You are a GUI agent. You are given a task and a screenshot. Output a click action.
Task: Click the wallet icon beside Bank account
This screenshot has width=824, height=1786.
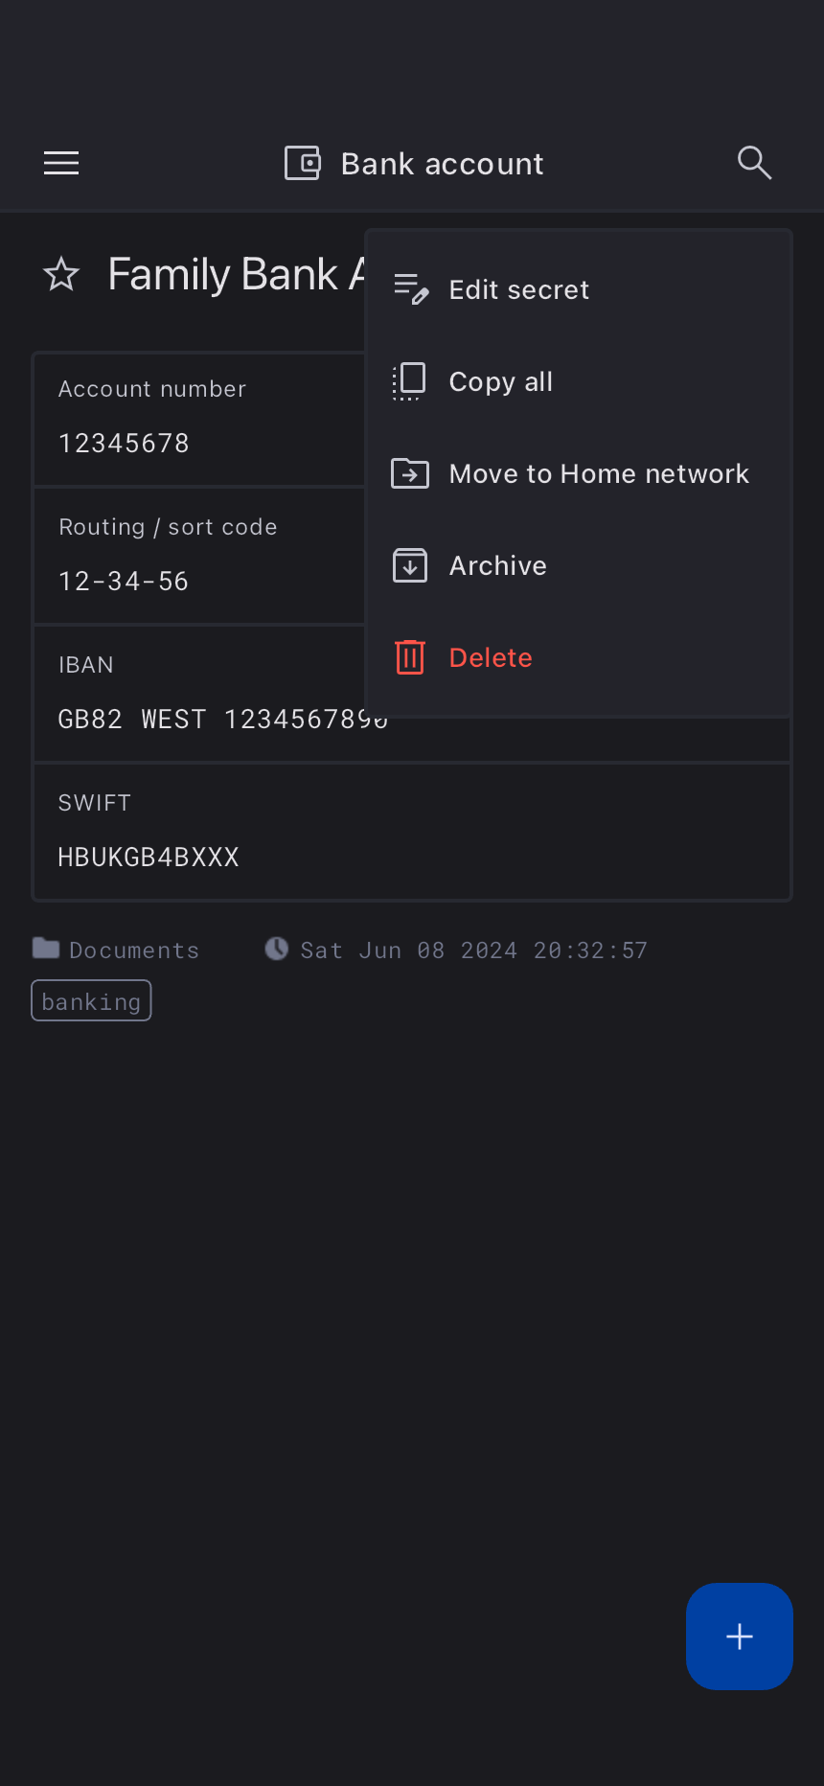click(x=303, y=163)
